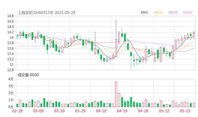The width and height of the screenshot is (198, 117).
Task: Click the MA10 legend label
Action: (158, 12)
